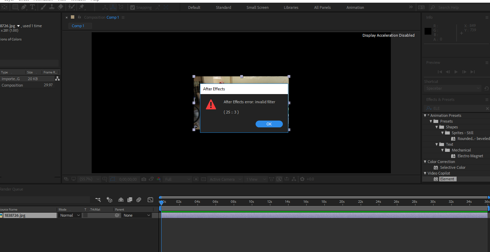Select the 1838726.jpg layer in the timeline

[x=30, y=215]
